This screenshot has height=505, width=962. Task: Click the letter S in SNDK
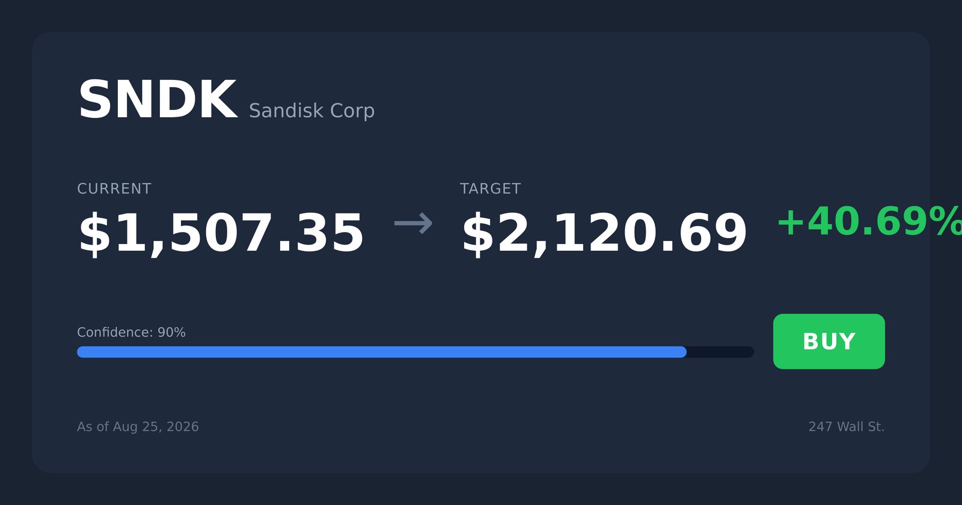pyautogui.click(x=93, y=100)
